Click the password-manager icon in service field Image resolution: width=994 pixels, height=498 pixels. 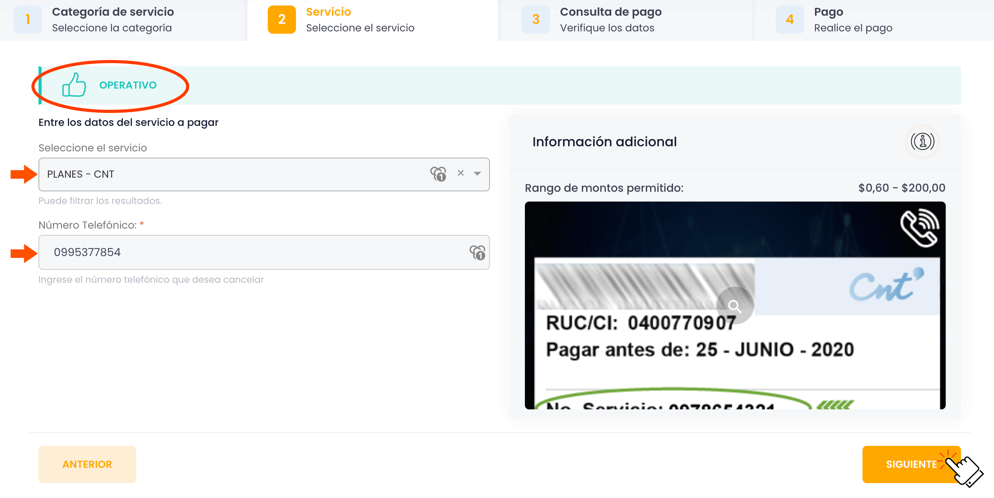[x=438, y=174]
